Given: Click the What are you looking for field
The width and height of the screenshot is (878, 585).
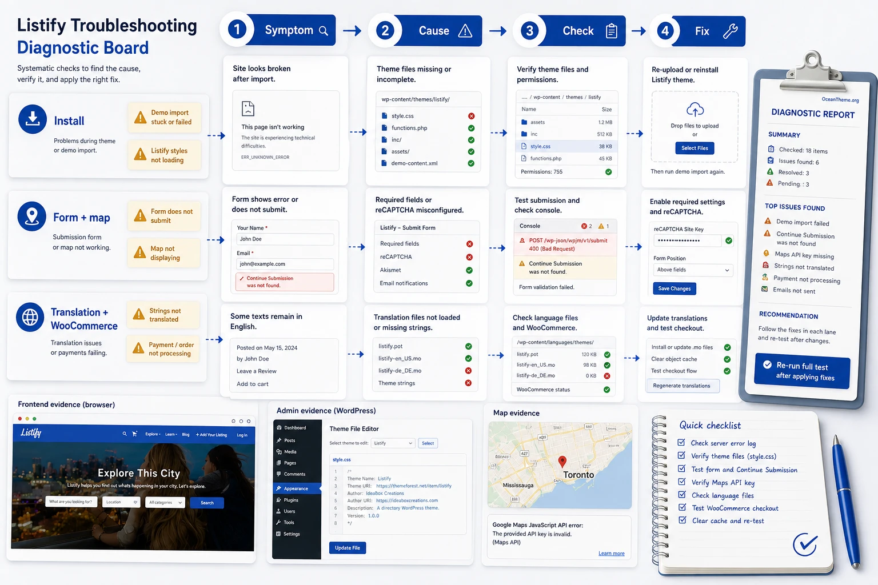Looking at the screenshot, I should pyautogui.click(x=71, y=502).
